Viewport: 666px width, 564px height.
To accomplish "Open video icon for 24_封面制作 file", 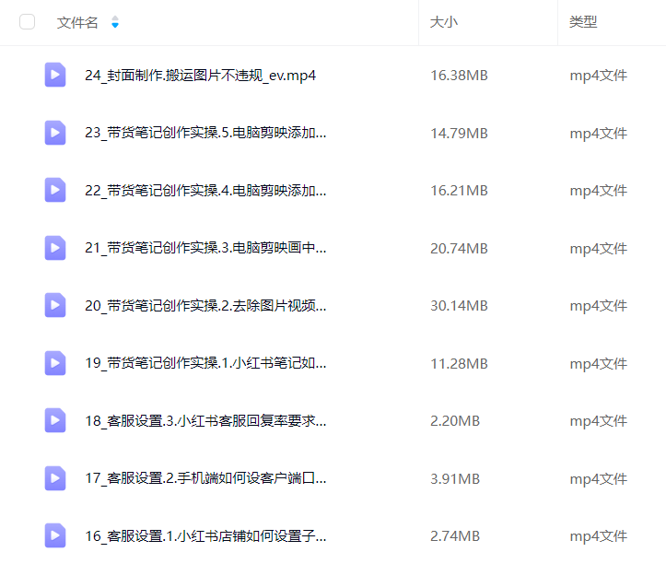I will 55,75.
